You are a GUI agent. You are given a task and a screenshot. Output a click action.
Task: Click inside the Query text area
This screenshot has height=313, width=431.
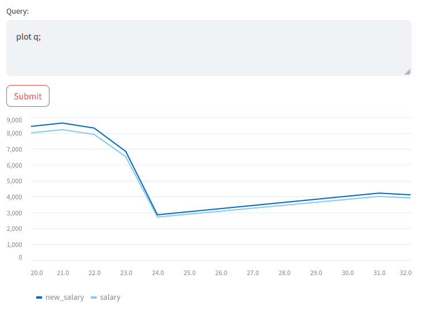209,48
